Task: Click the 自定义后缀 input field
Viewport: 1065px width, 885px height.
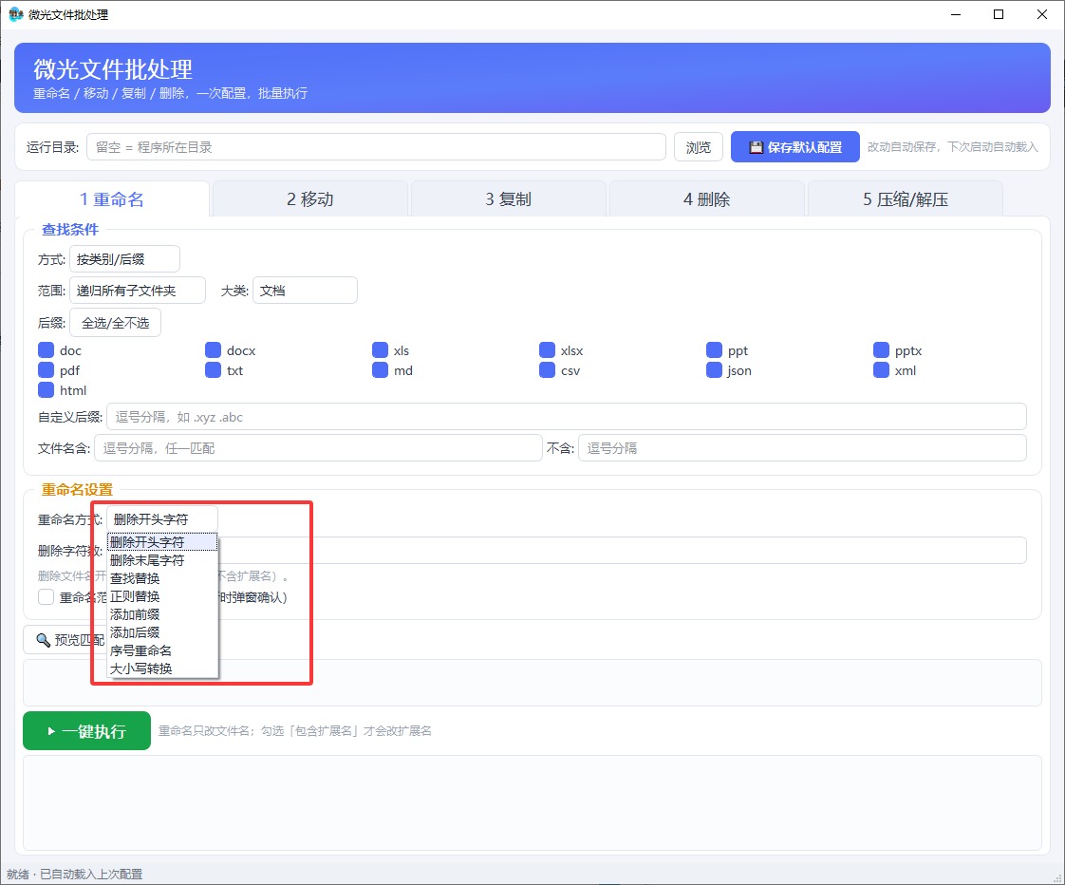Action: (567, 417)
